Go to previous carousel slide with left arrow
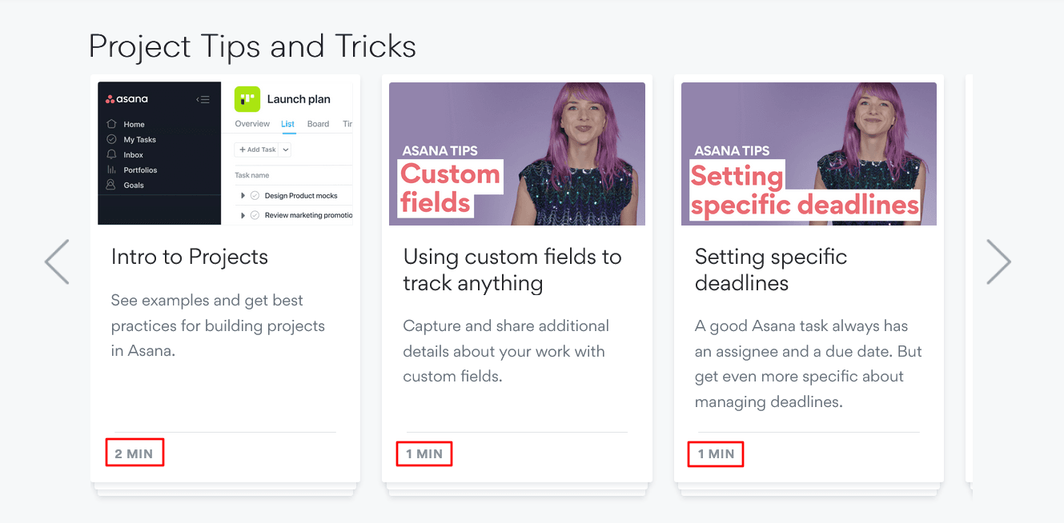Viewport: 1064px width, 523px height. (x=57, y=261)
